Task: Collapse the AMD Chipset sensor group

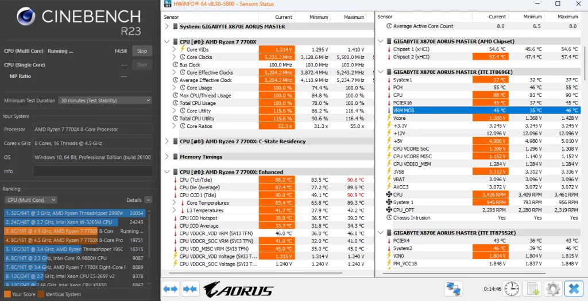Action: click(381, 41)
